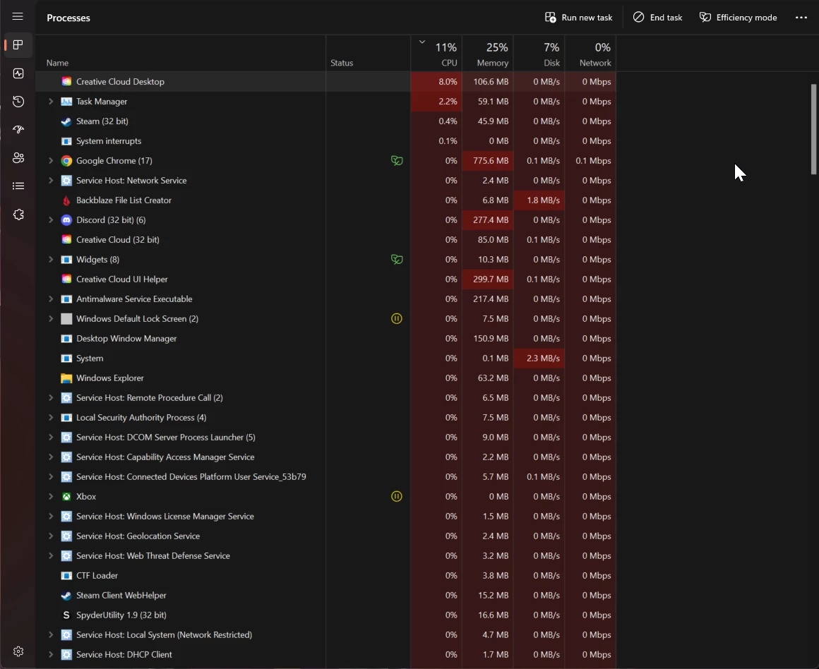Click the Backblaze File List Creator icon
The image size is (819, 669).
pos(66,200)
